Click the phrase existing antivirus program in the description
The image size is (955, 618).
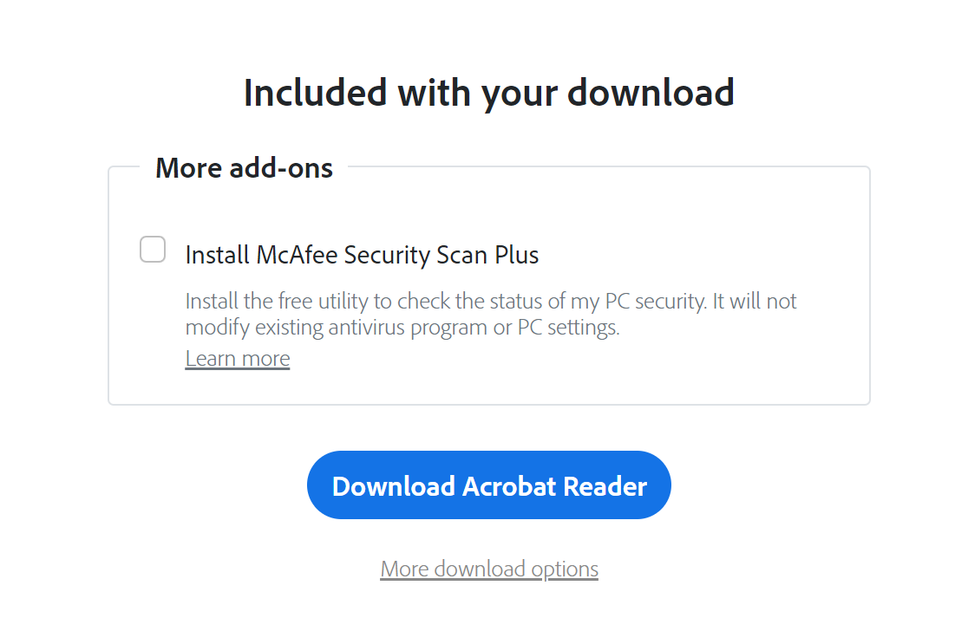coord(372,329)
